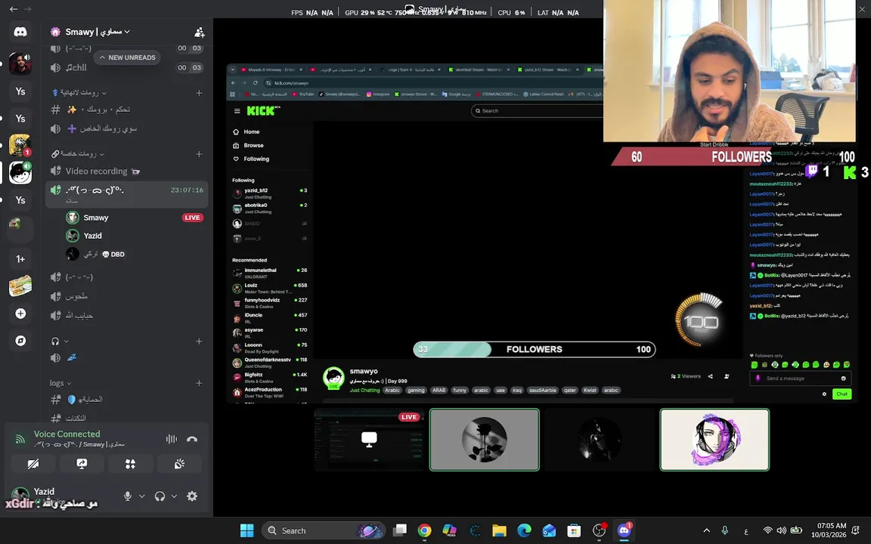
Task: Start an Activity from voice panel
Action: (x=130, y=463)
